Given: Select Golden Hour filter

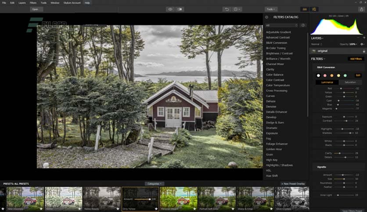Looking at the screenshot, I should click(x=274, y=149).
